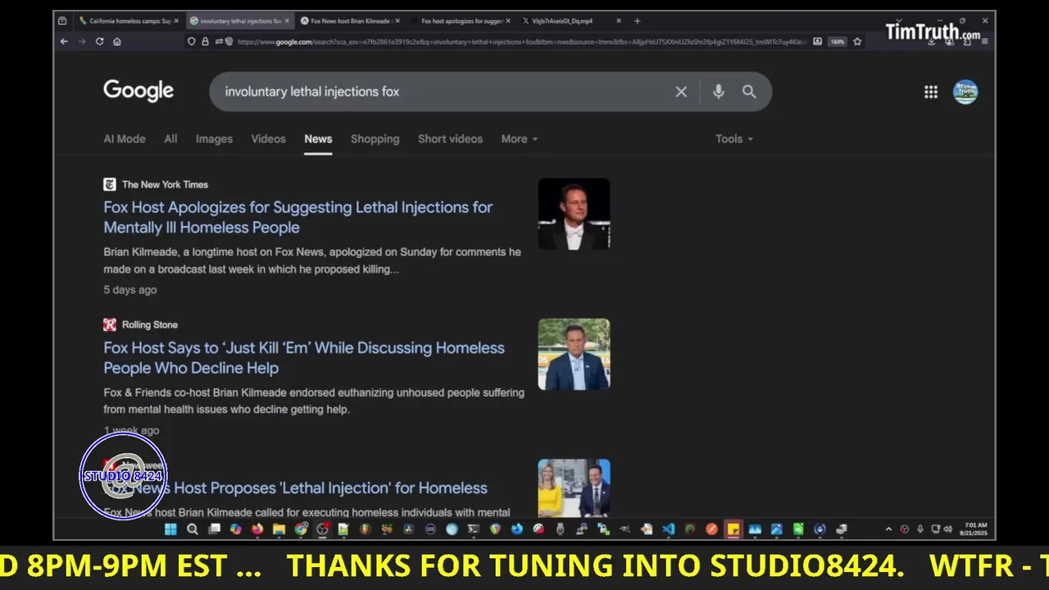The height and width of the screenshot is (590, 1049).
Task: Open the 'Fox Host Says to Just Kill Em' headline
Action: (x=304, y=358)
